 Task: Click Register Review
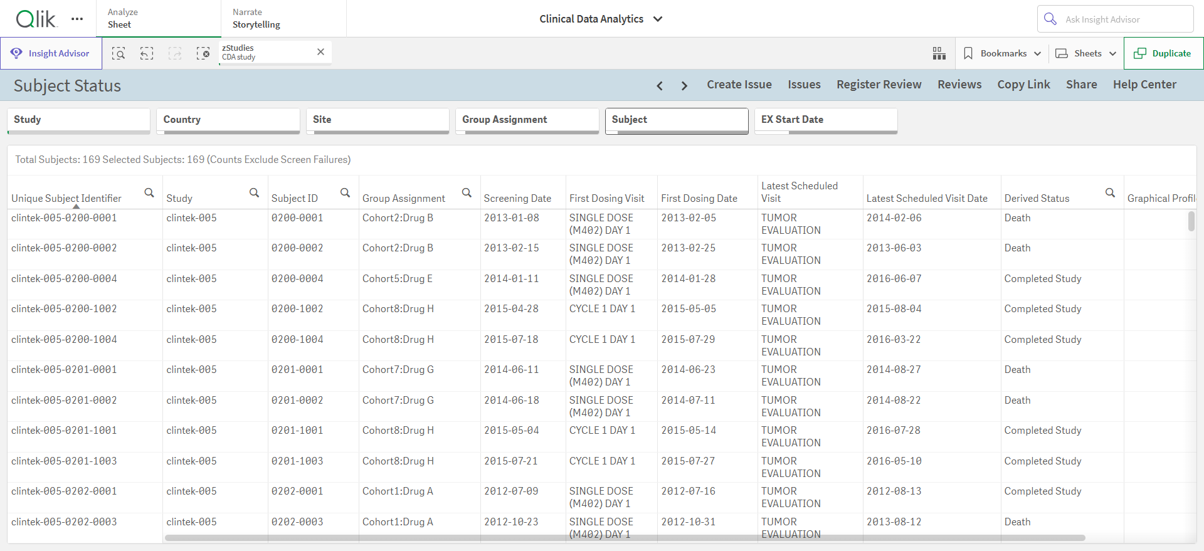click(879, 85)
